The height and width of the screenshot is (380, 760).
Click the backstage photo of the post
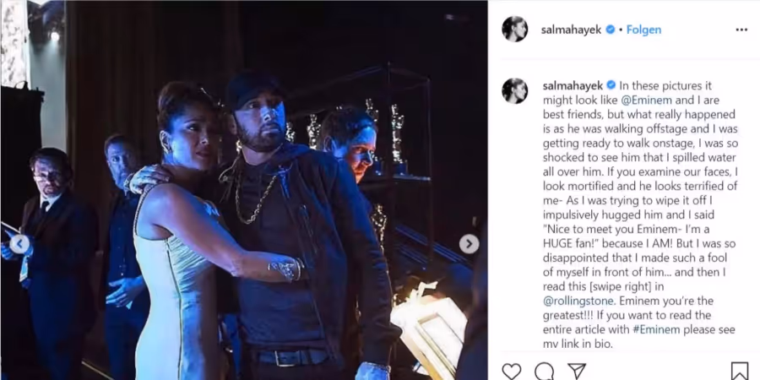(x=244, y=190)
